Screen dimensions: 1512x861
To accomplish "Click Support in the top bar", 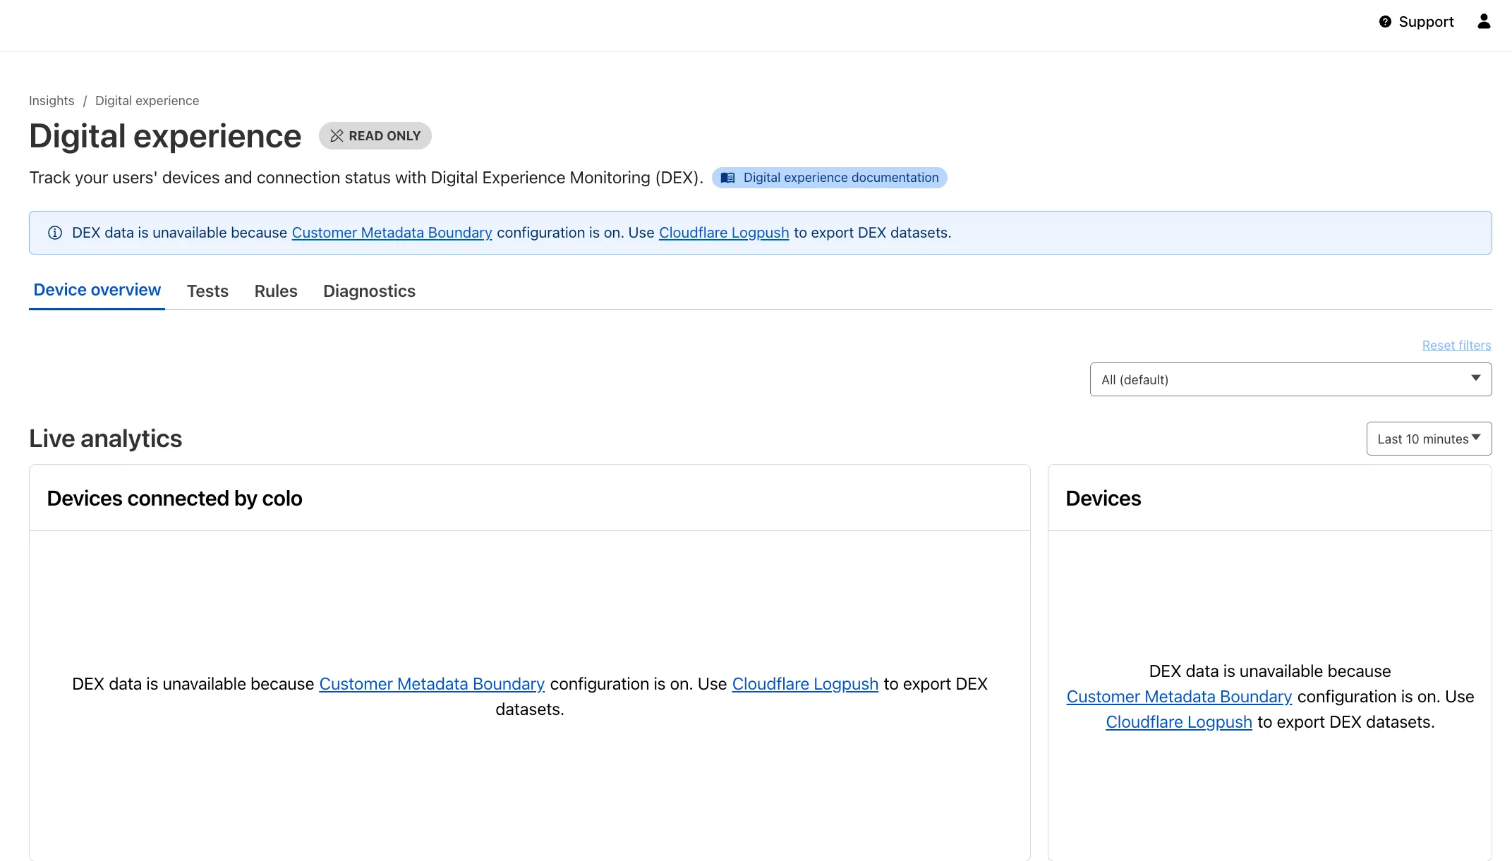I will (1426, 21).
